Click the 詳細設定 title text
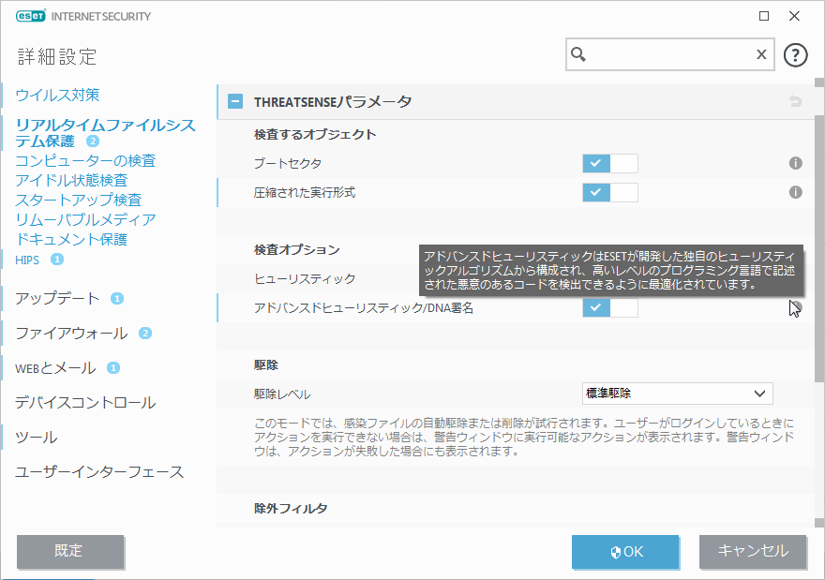The width and height of the screenshot is (825, 580). pyautogui.click(x=57, y=56)
